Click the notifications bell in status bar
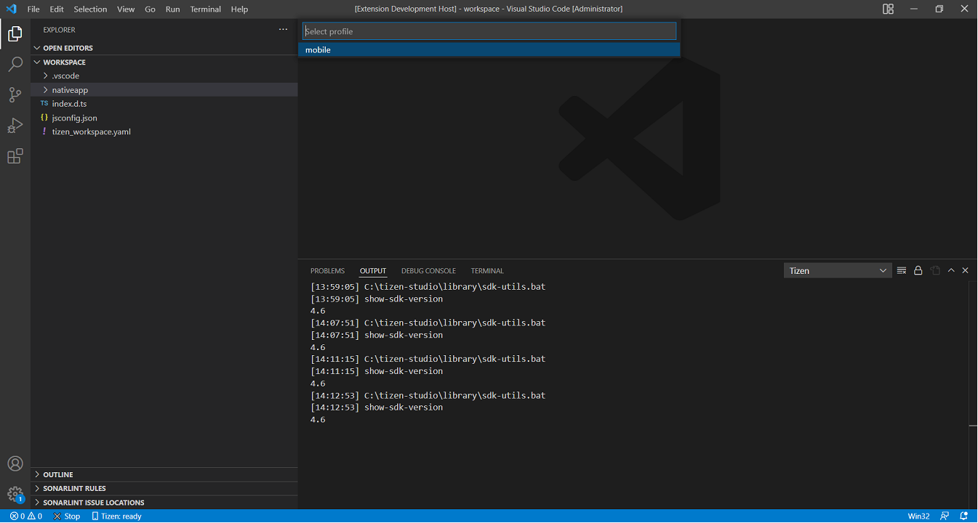Image resolution: width=978 pixels, height=523 pixels. point(963,516)
